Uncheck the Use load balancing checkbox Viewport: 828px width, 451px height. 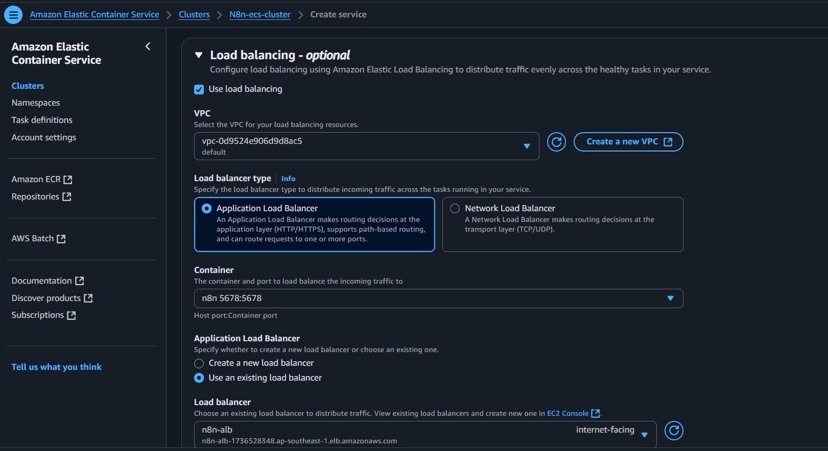tap(199, 90)
